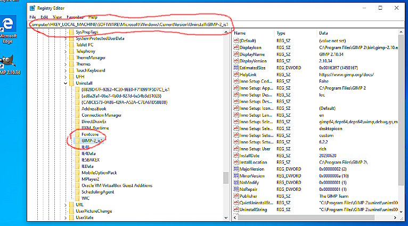This screenshot has height=226, width=408.
Task: Select the UserPictureChange key
Action: coord(94,211)
